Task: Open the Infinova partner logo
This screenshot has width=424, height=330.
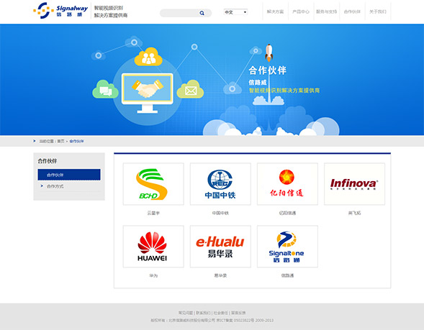Action: [x=354, y=184]
